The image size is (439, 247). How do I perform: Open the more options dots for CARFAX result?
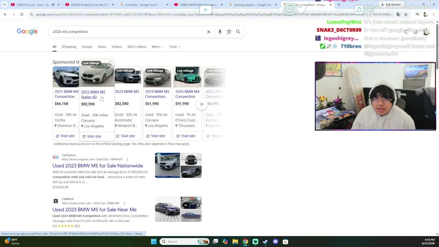pos(124,203)
